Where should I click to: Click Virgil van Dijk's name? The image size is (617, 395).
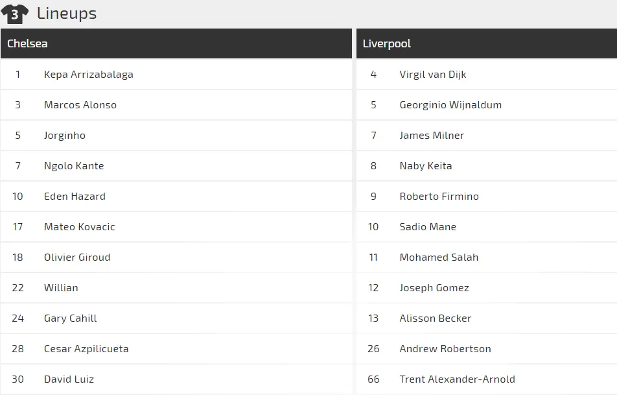(x=433, y=75)
